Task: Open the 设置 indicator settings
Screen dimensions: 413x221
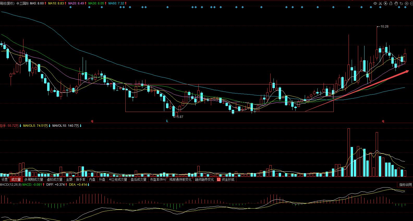Action: pyautogui.click(x=4, y=179)
